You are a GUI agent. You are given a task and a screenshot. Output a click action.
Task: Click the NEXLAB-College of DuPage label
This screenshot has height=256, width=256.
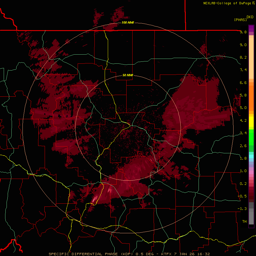[x=227, y=3]
